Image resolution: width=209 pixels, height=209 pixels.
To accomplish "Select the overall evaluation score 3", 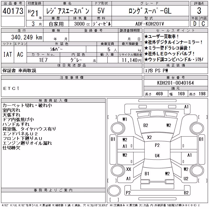I will click(x=199, y=11).
